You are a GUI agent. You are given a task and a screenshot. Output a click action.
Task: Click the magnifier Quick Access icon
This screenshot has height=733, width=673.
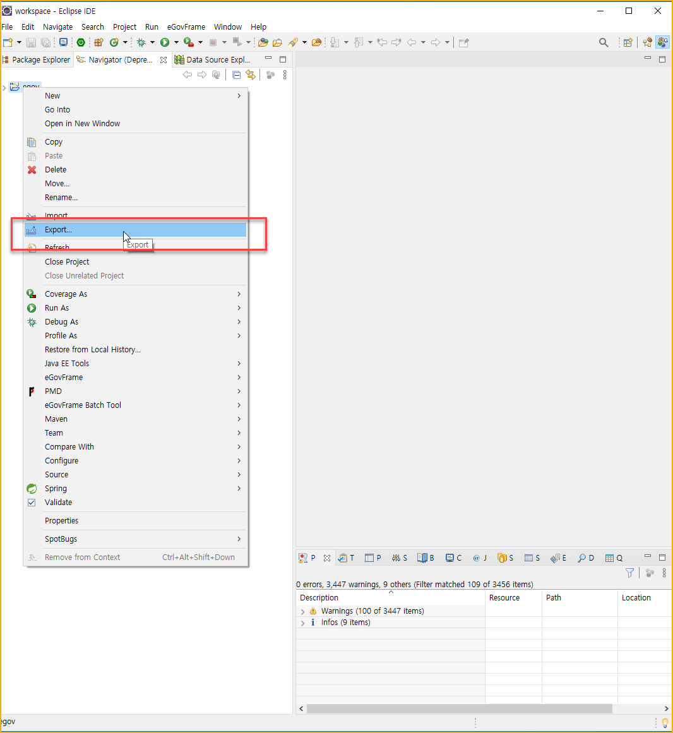(604, 42)
